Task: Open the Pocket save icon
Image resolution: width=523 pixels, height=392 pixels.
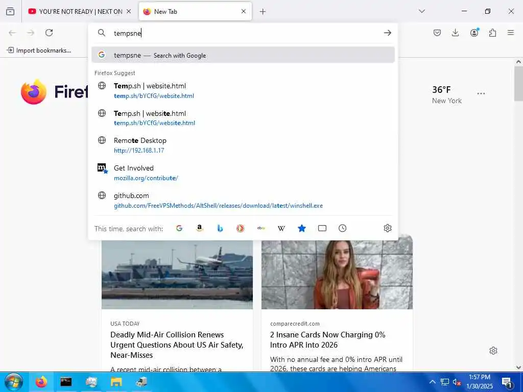Action: coord(437,33)
